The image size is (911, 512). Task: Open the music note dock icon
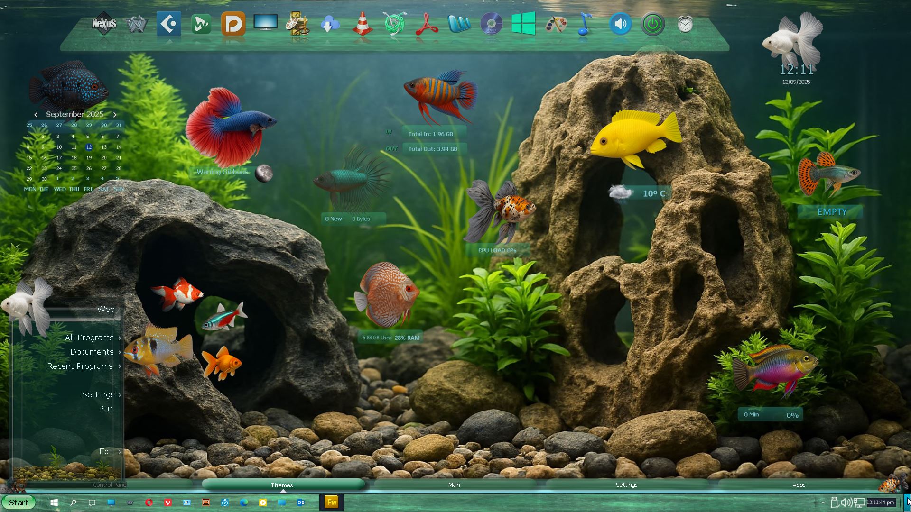(586, 24)
